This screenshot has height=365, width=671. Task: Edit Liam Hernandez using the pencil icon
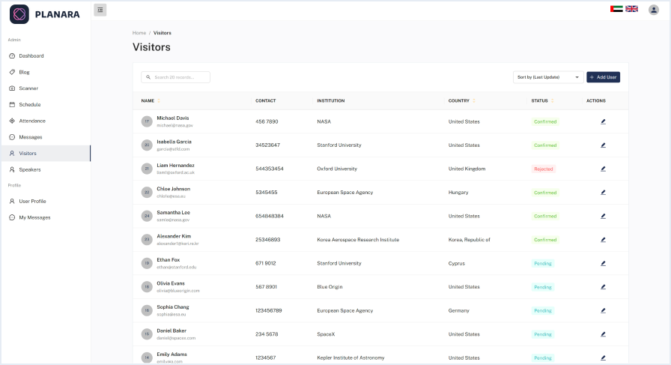pos(603,169)
